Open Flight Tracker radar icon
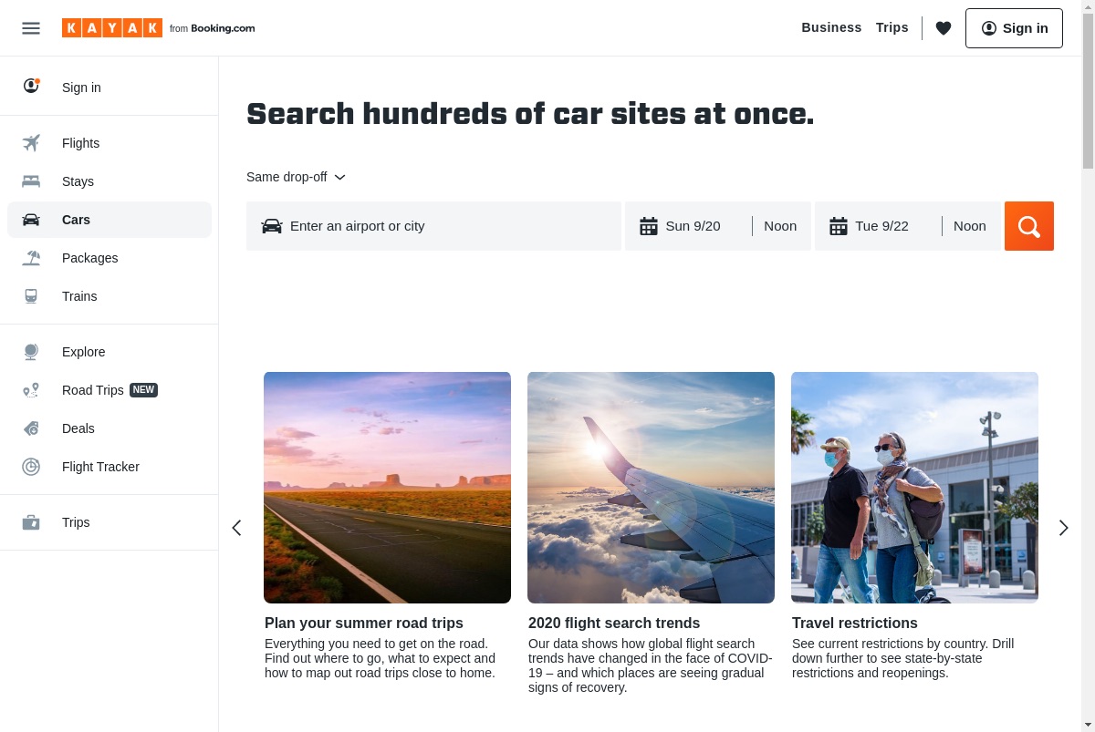 pos(31,467)
